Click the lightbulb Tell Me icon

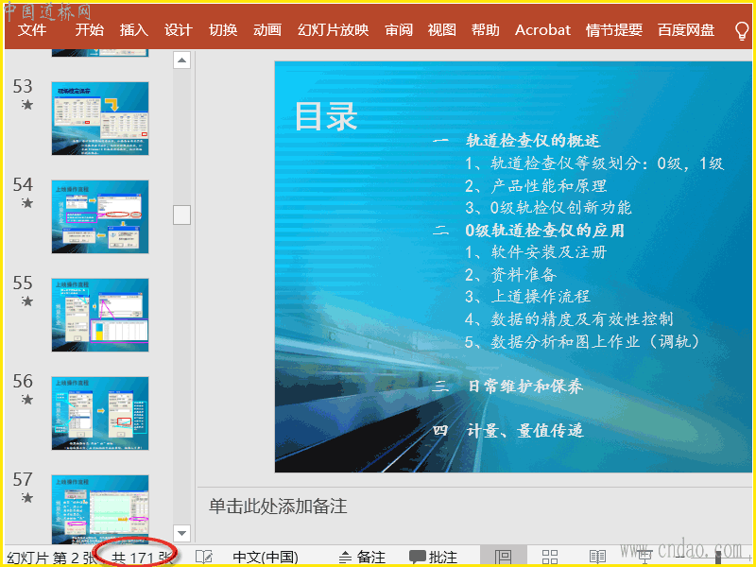pyautogui.click(x=742, y=31)
